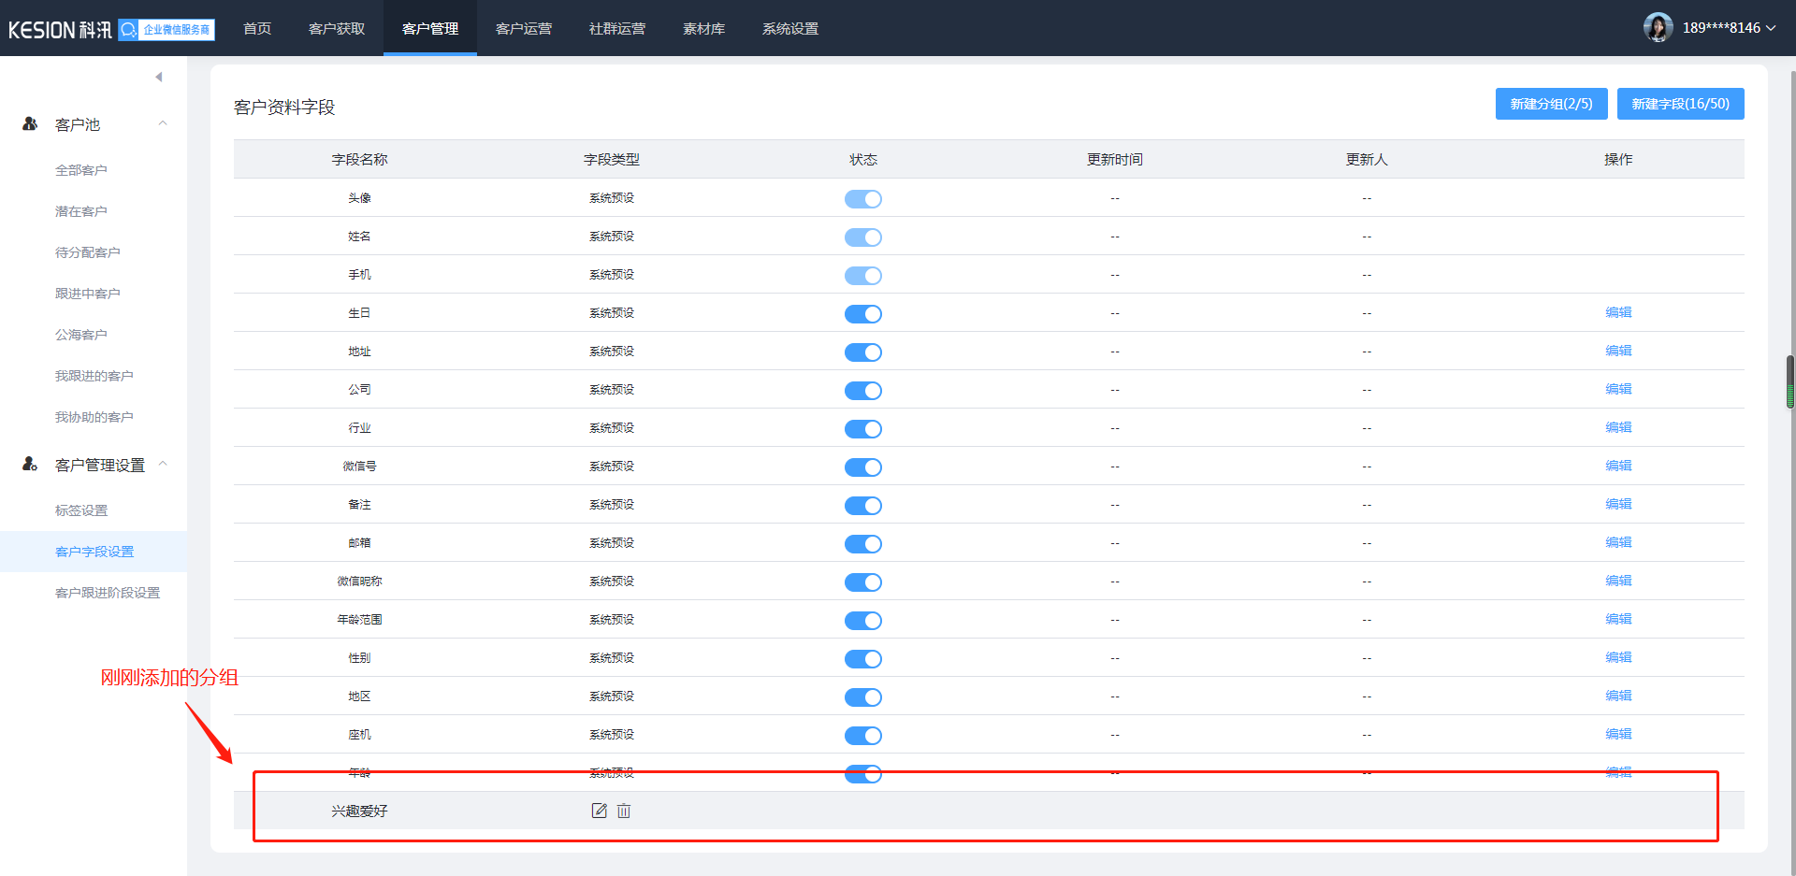Click the 客户池 people icon
The width and height of the screenshot is (1796, 876).
[30, 124]
